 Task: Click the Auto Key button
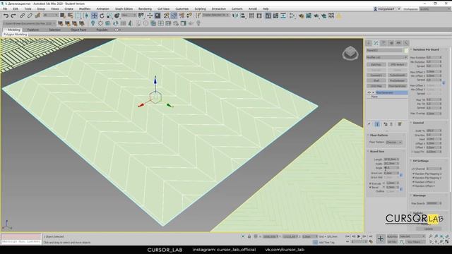tap(392, 236)
